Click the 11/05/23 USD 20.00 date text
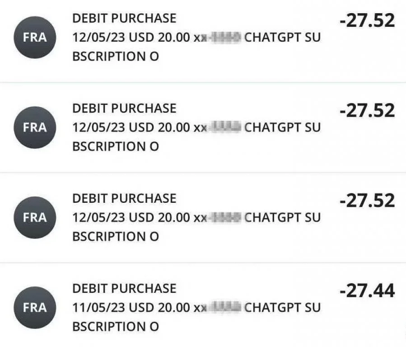Viewport: 406px width, 347px height. tap(131, 308)
